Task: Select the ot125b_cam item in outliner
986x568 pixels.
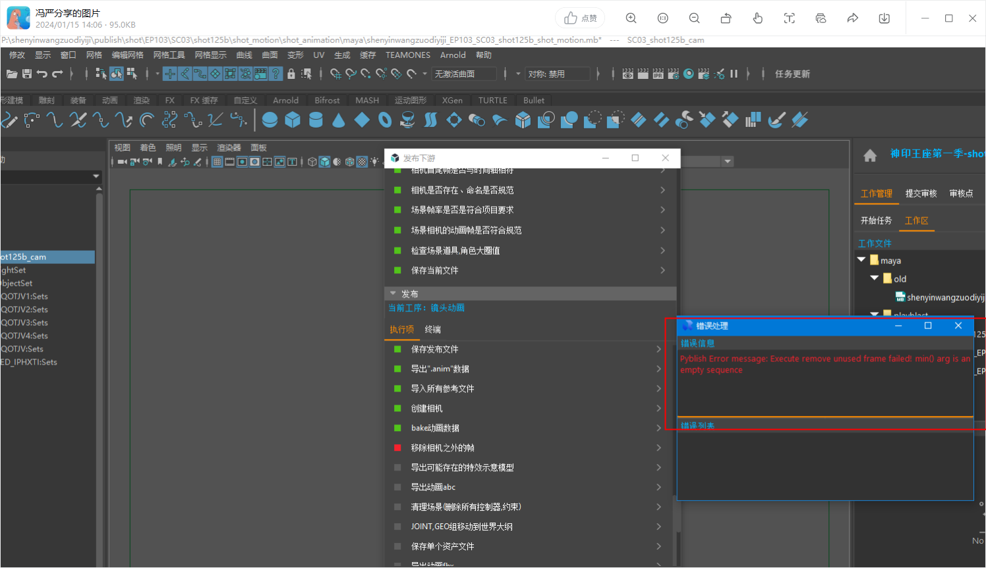Action: coord(24,257)
